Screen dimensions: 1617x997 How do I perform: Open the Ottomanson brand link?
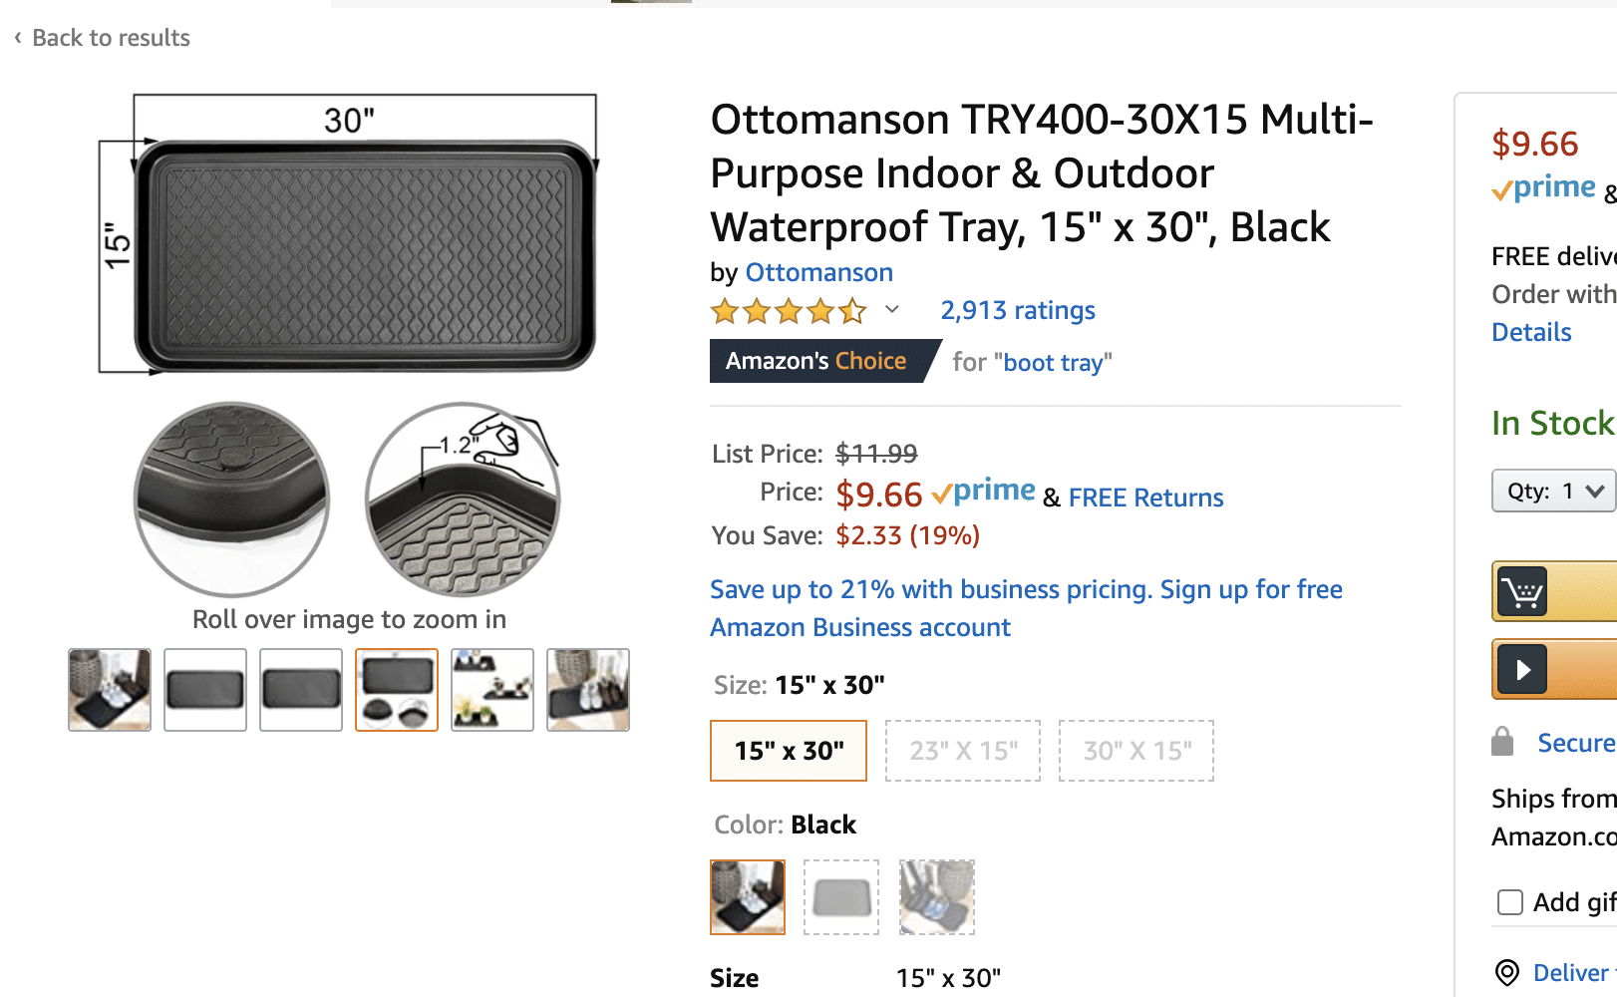click(x=818, y=272)
